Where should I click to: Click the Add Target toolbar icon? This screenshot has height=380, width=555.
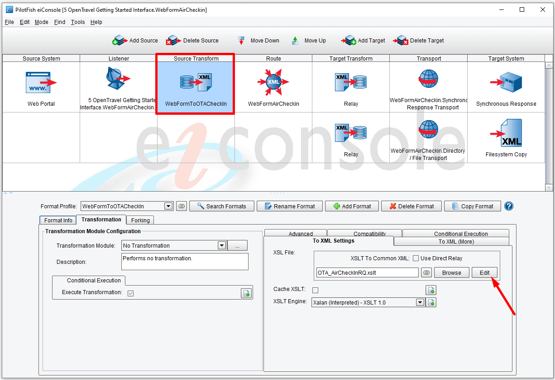coord(349,41)
